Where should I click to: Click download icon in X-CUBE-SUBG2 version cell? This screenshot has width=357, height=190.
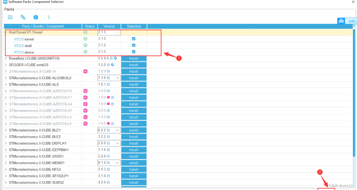(x=108, y=183)
